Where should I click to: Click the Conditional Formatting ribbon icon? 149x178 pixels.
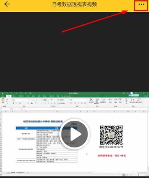tap(91, 101)
